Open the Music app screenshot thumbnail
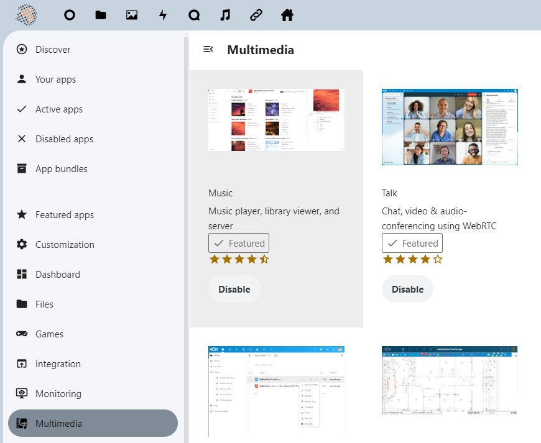 (276, 120)
